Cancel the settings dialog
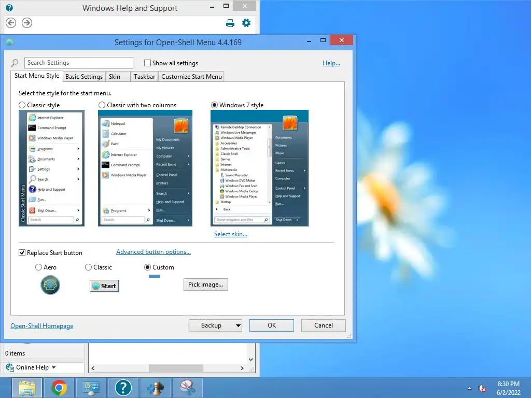The width and height of the screenshot is (531, 398). pyautogui.click(x=324, y=325)
